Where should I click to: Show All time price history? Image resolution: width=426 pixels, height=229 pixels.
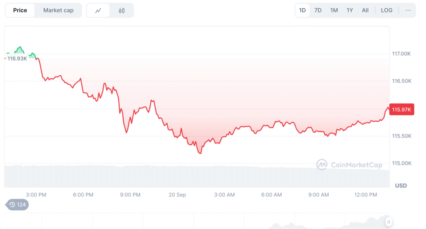tap(365, 10)
